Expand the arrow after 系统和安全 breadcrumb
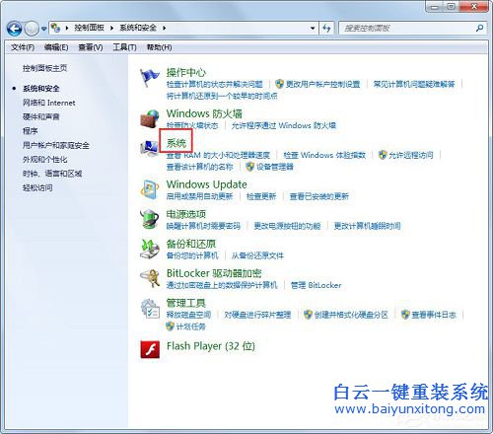 [164, 29]
